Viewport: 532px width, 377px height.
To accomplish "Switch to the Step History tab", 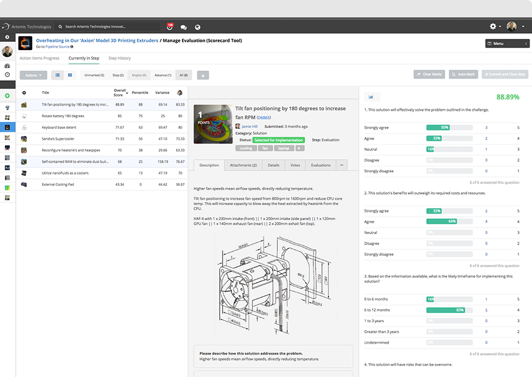I will coord(119,58).
